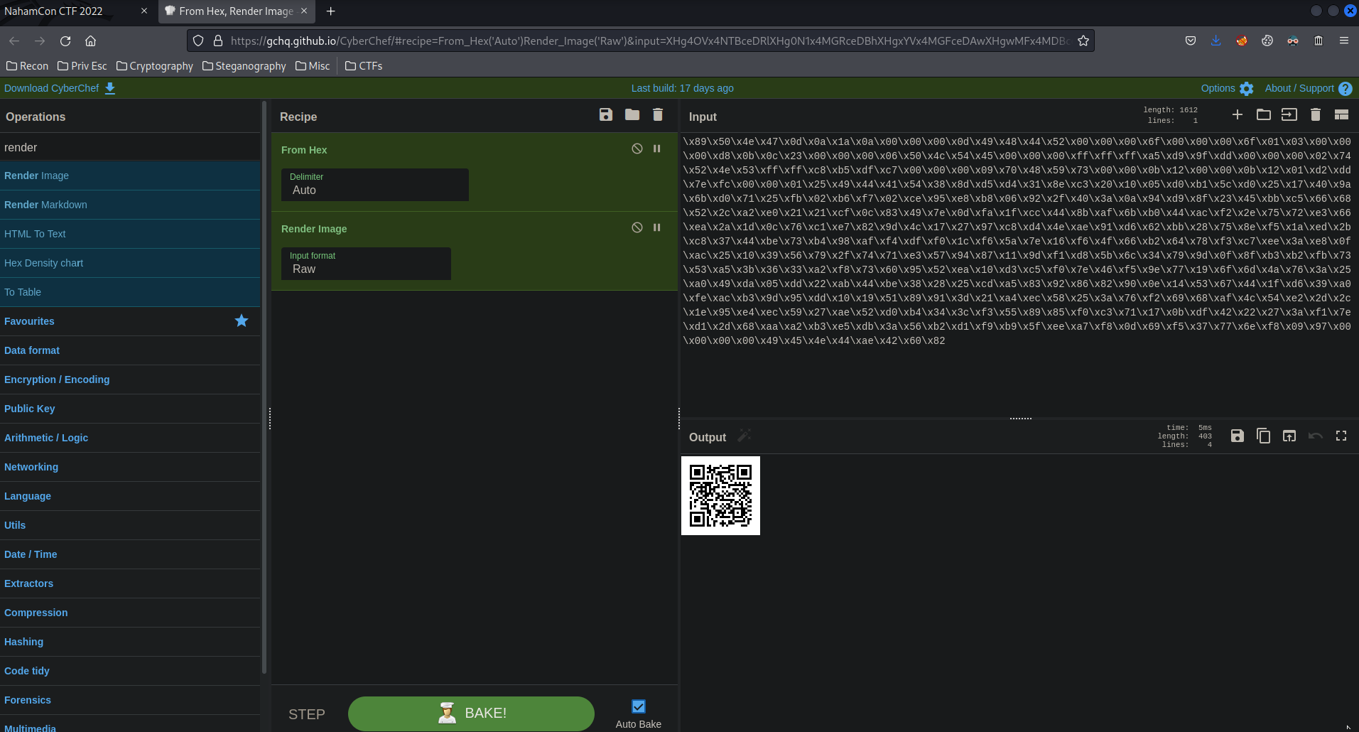Open the Cryptography bookmarks folder
The height and width of the screenshot is (732, 1359).
[x=154, y=66]
